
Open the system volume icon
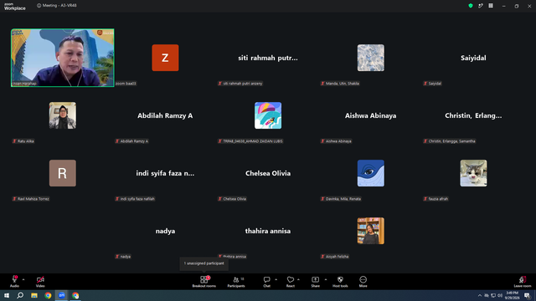pos(500,295)
